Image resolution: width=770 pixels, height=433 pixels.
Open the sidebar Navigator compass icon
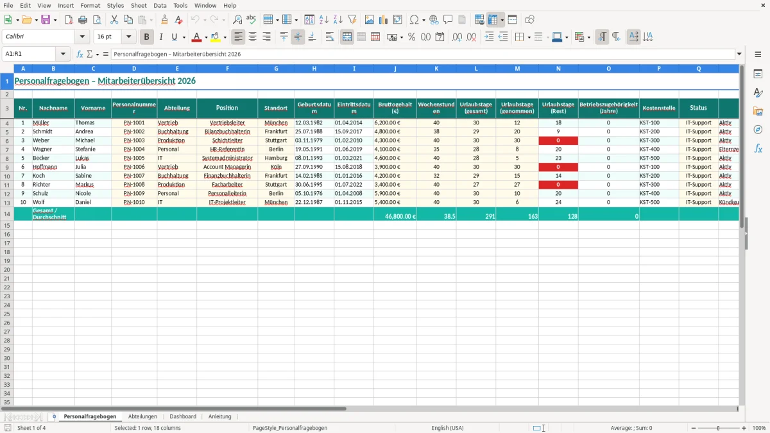pos(758,130)
